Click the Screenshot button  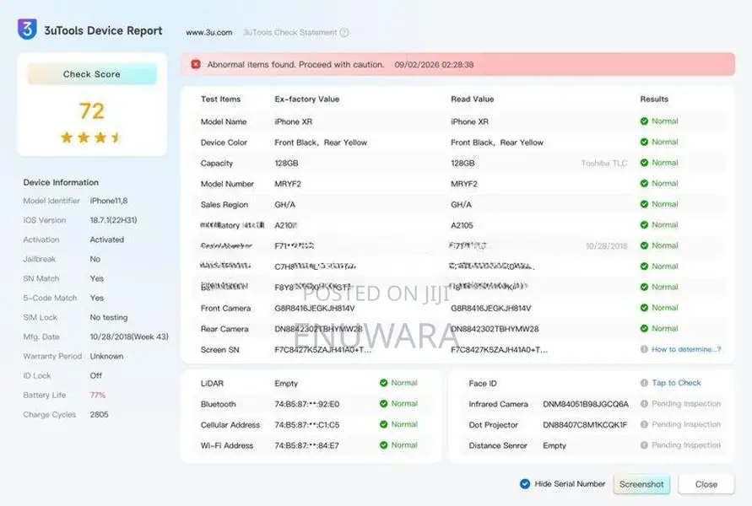641,484
